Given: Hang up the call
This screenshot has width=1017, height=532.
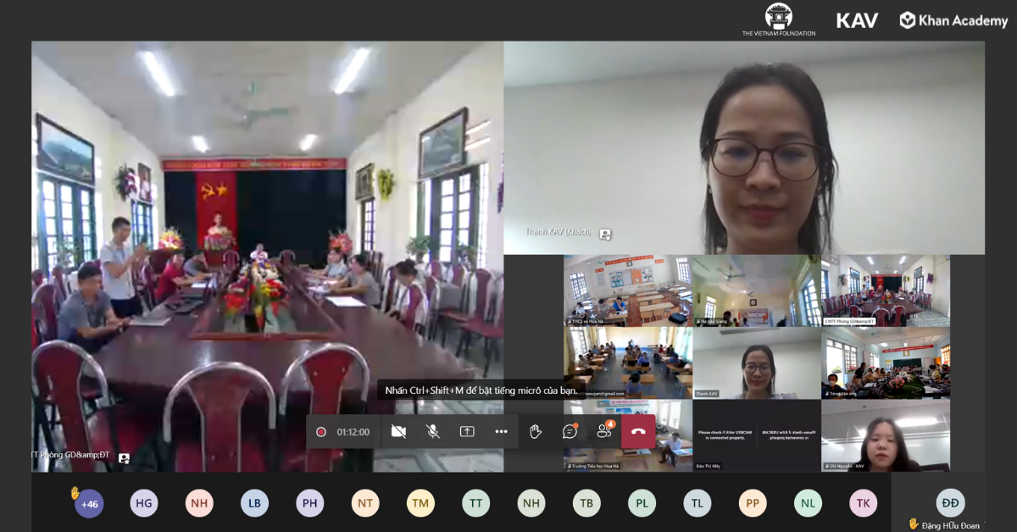Looking at the screenshot, I should (638, 432).
